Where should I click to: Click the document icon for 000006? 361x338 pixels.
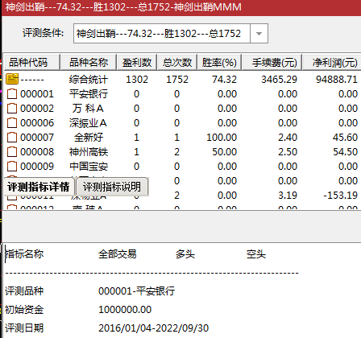click(12, 123)
